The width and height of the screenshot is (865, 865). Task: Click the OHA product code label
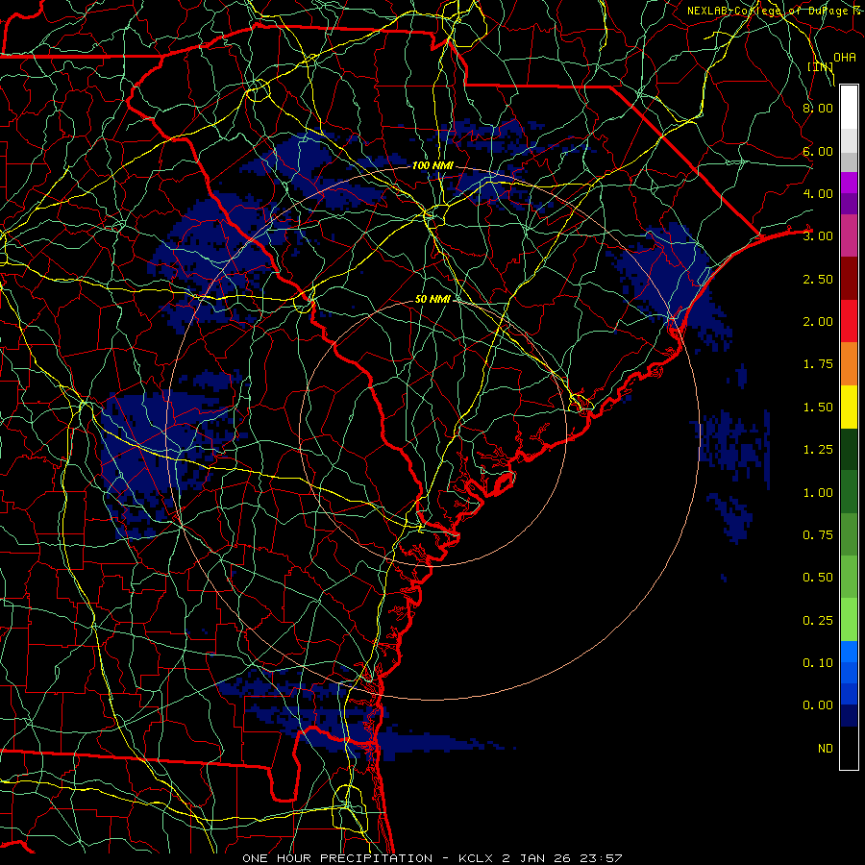845,57
